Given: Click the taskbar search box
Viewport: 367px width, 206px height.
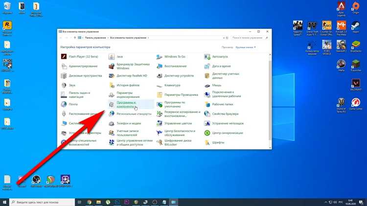Looking at the screenshot, I should tap(42, 202).
